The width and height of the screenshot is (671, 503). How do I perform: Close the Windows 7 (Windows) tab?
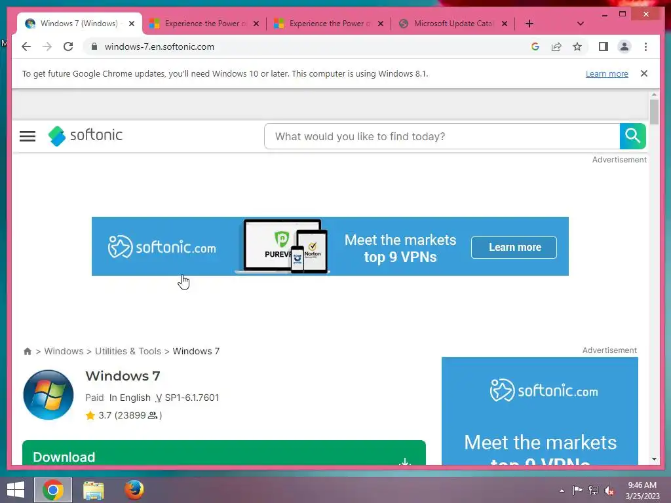point(132,24)
